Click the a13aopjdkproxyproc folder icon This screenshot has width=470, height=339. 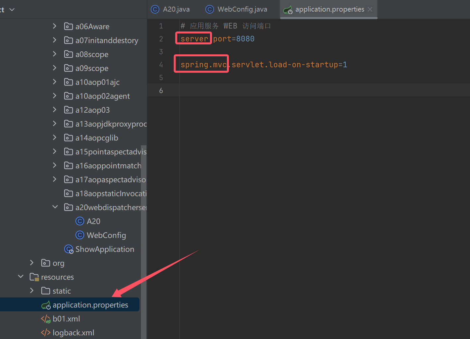tap(69, 124)
